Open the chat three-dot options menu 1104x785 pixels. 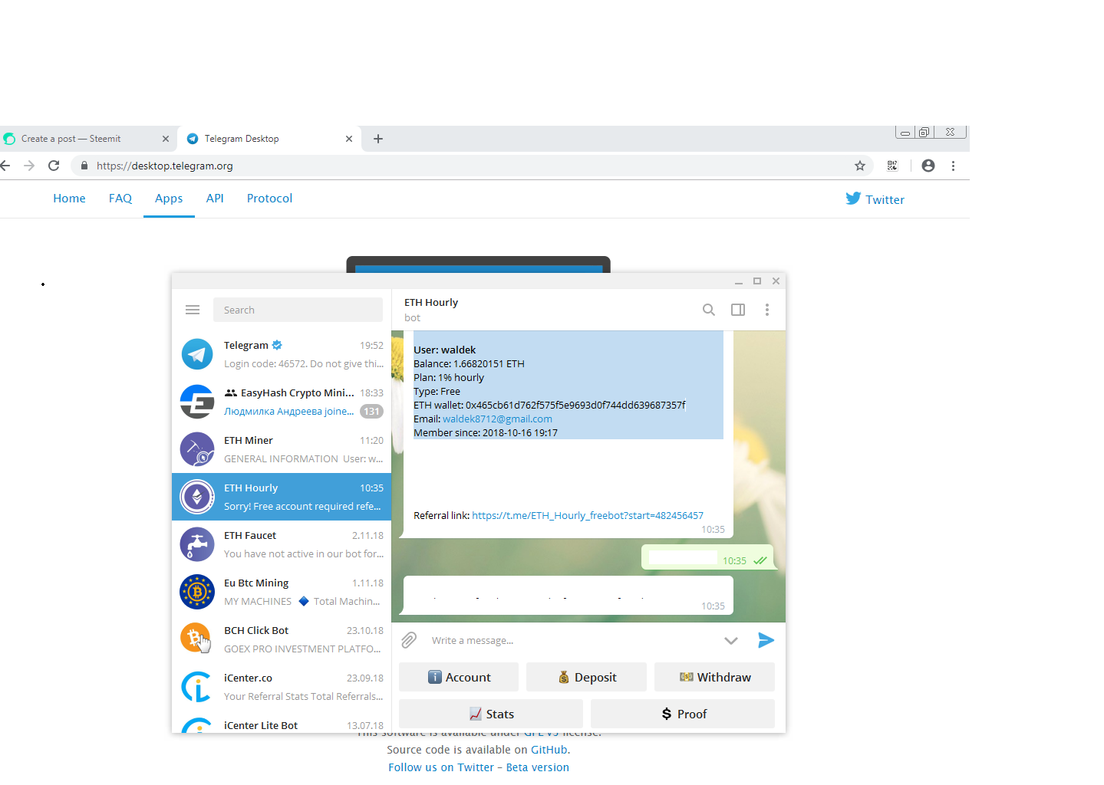click(766, 310)
